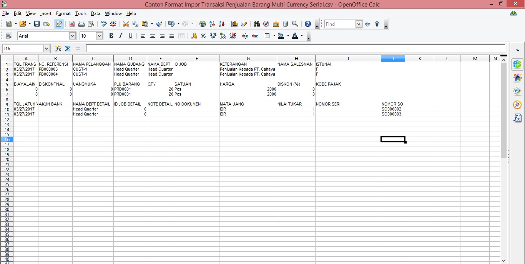Align cell text left
Screen dimensions: 525x264
click(143, 36)
